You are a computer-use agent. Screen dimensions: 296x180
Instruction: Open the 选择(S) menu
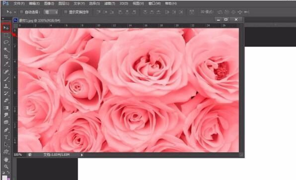[x=94, y=3]
